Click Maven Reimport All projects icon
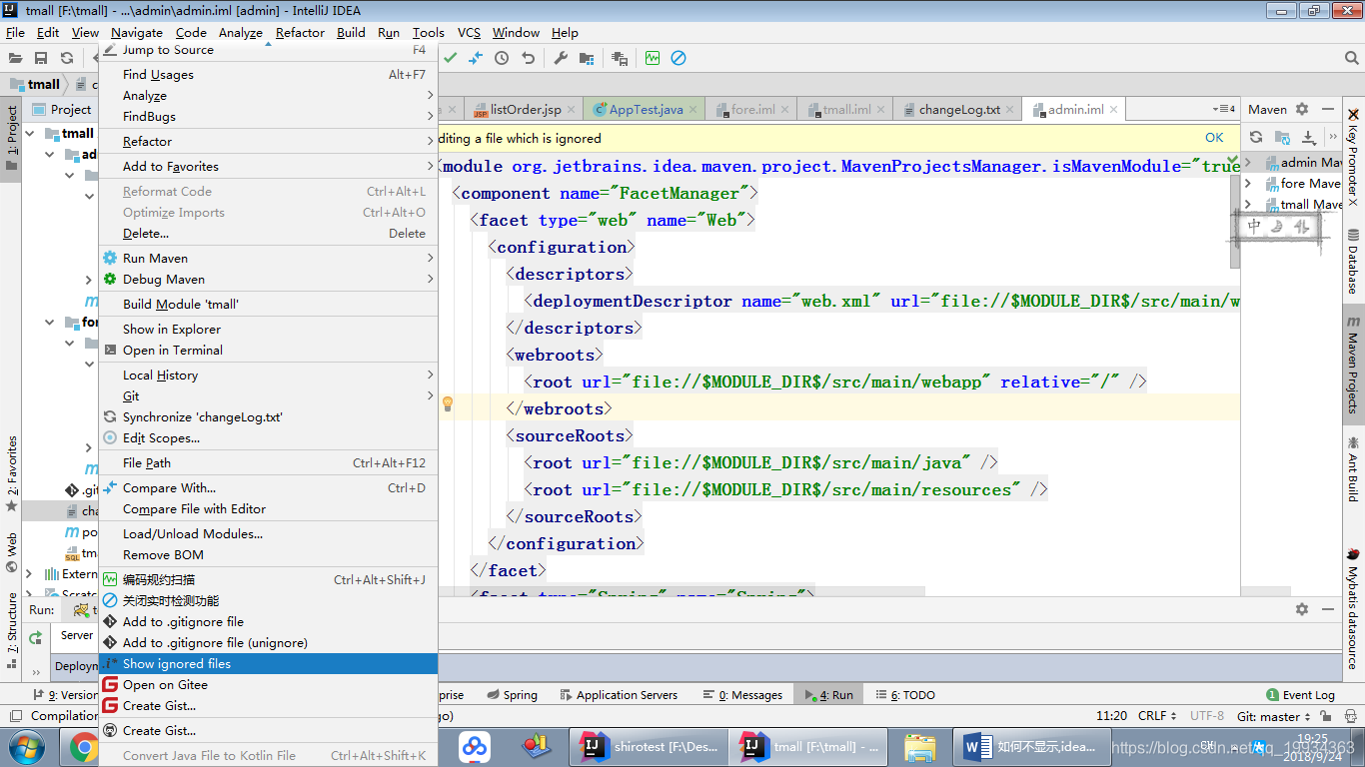This screenshot has width=1365, height=767. click(1256, 137)
